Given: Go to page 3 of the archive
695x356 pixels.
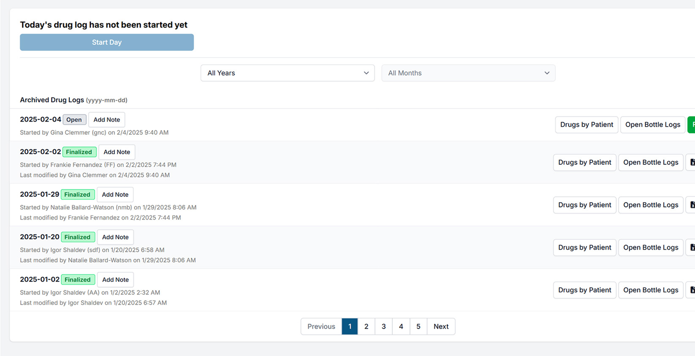Looking at the screenshot, I should pyautogui.click(x=384, y=326).
